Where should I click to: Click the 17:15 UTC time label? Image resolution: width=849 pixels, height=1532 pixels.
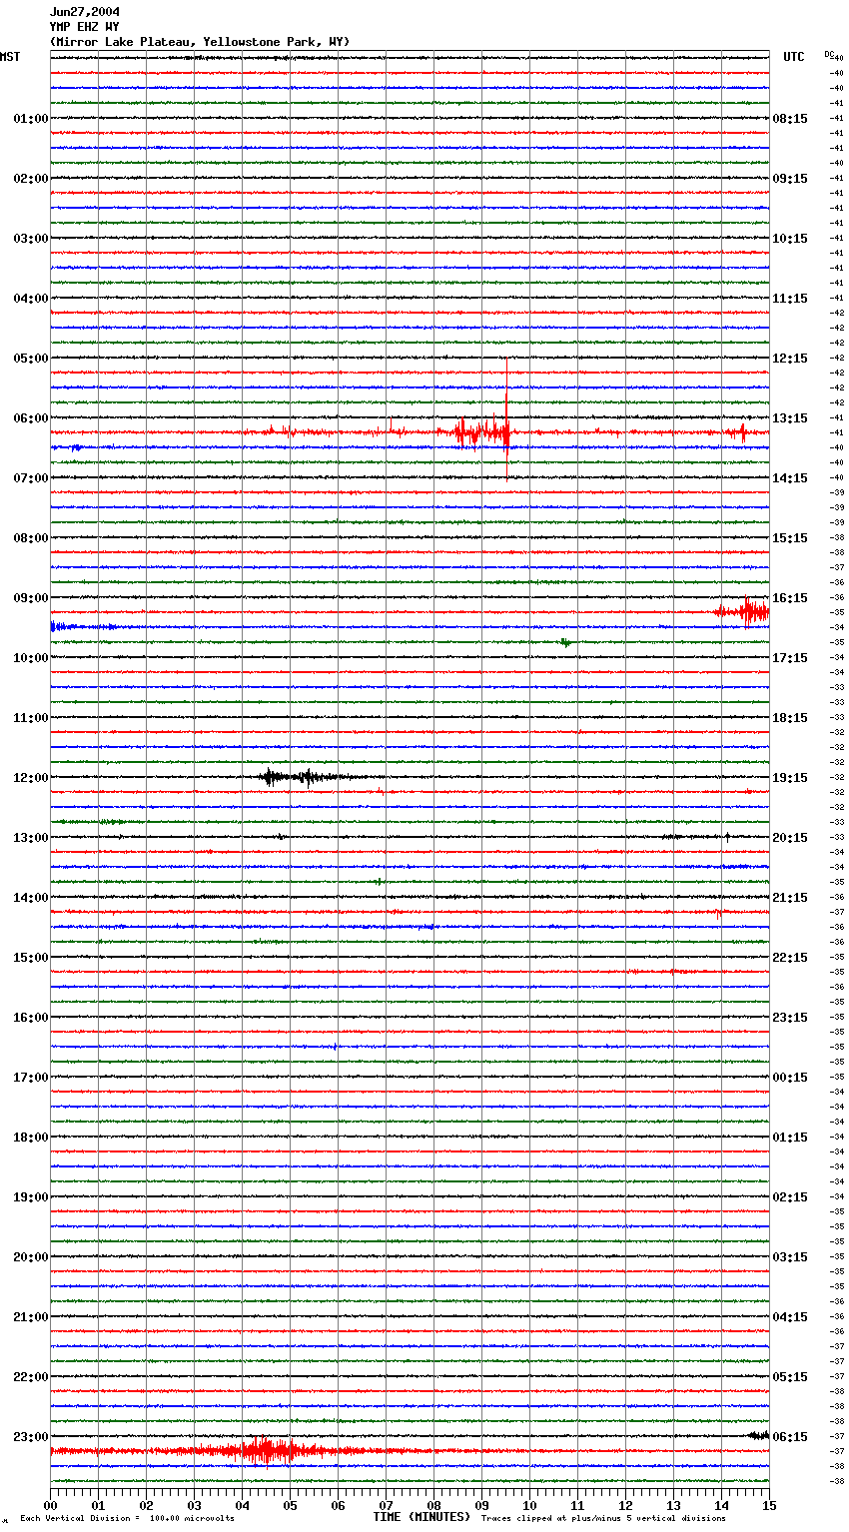pos(790,658)
